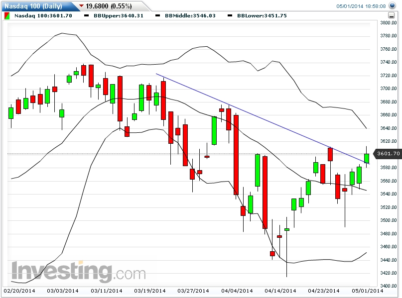This screenshot has height=298, width=402.
Task: Click the 05/01/2014 date axis label
Action: 368,291
